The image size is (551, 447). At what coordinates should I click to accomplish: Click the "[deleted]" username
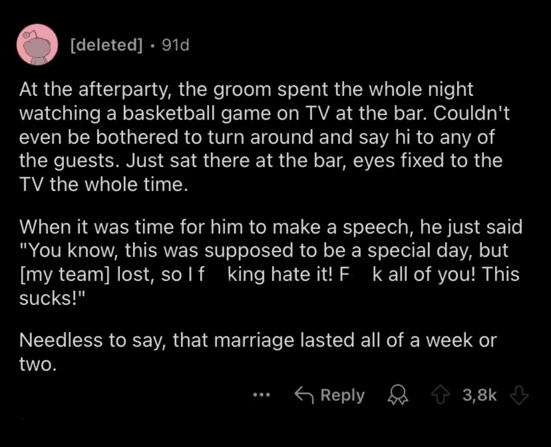(106, 45)
